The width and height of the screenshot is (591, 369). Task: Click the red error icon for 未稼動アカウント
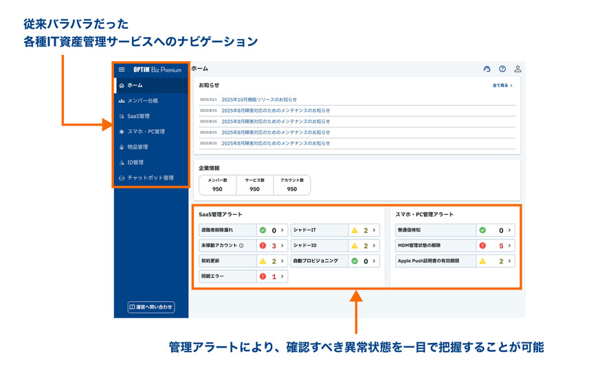pyautogui.click(x=263, y=246)
